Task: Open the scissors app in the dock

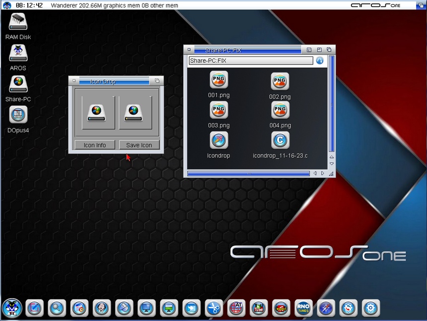Action: (x=213, y=308)
